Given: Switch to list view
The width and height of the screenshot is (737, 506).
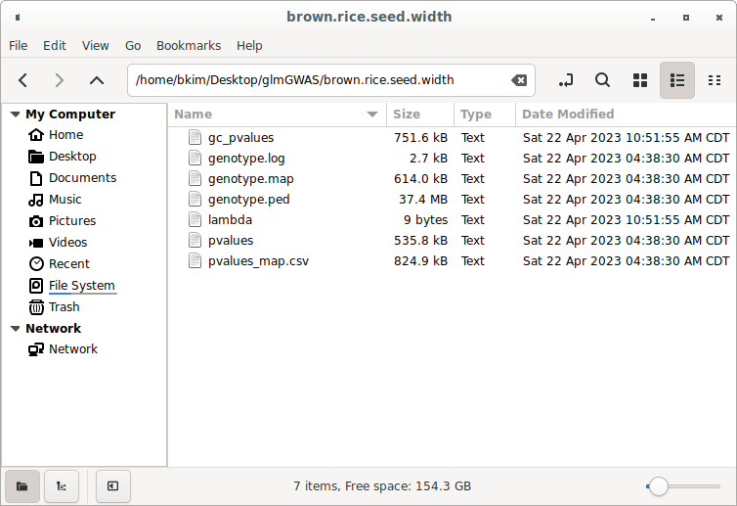Looking at the screenshot, I should coord(677,80).
